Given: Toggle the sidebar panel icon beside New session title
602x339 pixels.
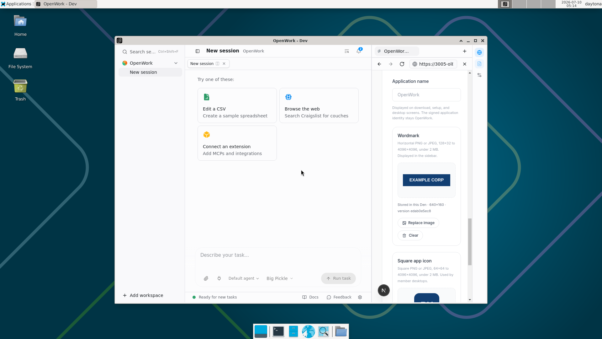Looking at the screenshot, I should click(x=198, y=51).
